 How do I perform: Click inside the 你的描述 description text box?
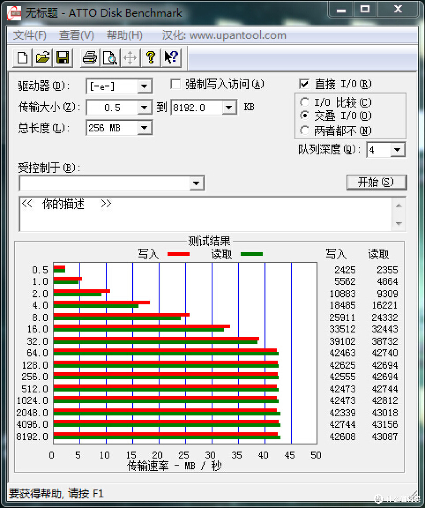click(205, 214)
